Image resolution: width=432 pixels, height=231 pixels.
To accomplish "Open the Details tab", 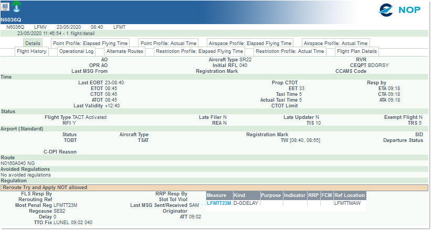I will 33,43.
